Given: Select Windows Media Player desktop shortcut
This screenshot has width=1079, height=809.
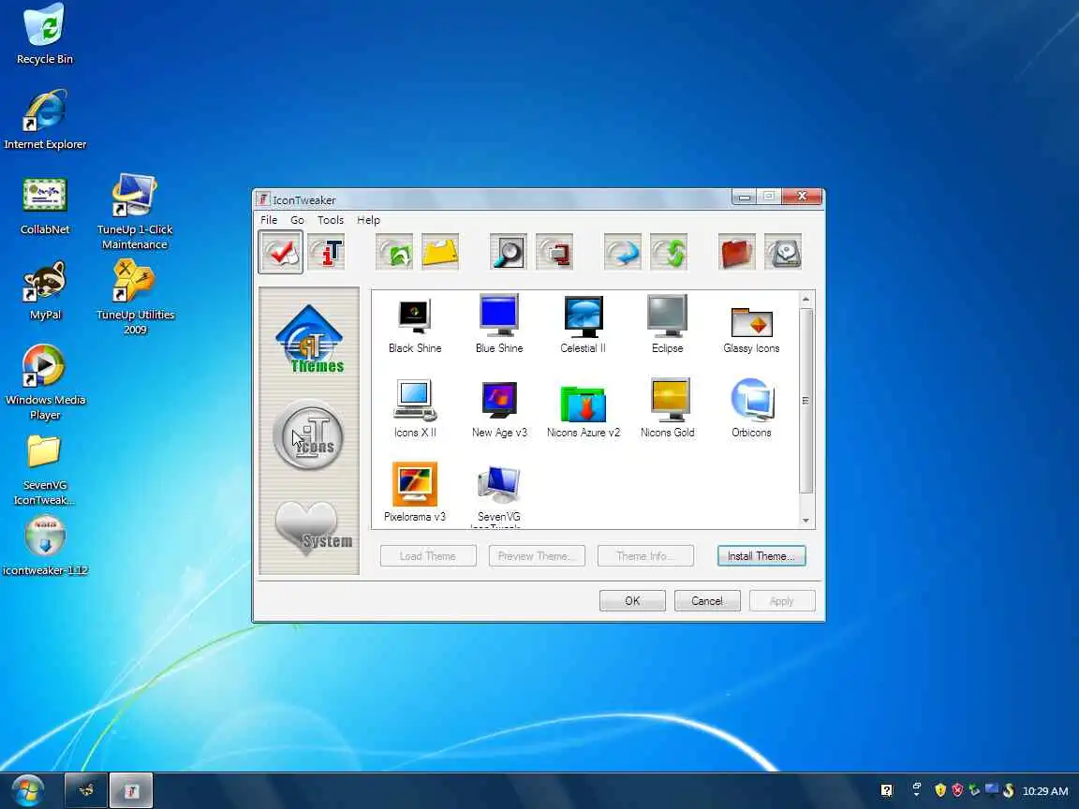Looking at the screenshot, I should tap(45, 382).
